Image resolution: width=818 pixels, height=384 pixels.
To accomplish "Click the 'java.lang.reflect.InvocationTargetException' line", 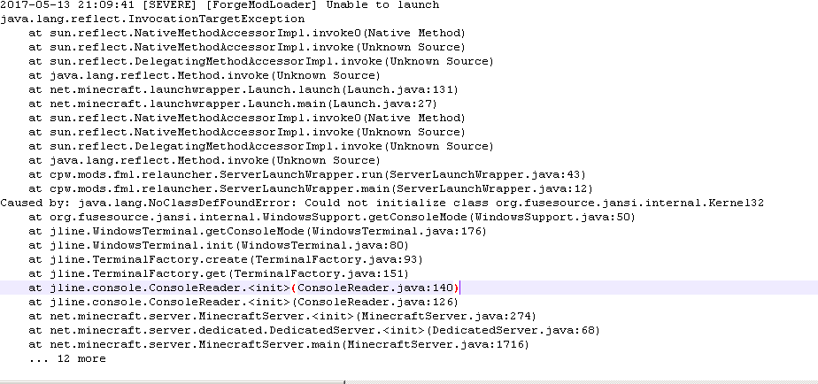I will [152, 19].
